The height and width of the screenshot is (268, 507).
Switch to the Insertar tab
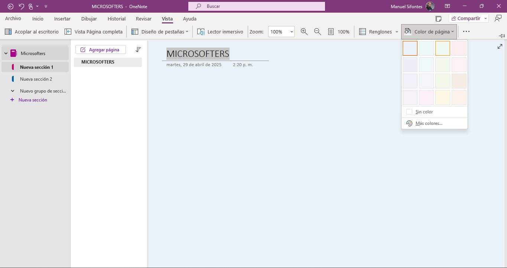[62, 19]
